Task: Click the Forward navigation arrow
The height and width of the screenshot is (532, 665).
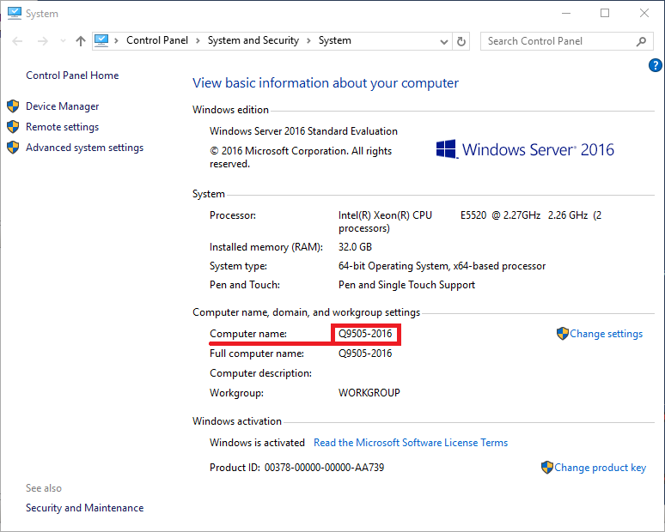Action: [42, 41]
